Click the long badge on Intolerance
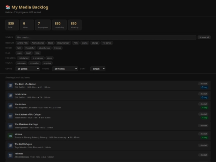216x162 pixels. click(204, 98)
